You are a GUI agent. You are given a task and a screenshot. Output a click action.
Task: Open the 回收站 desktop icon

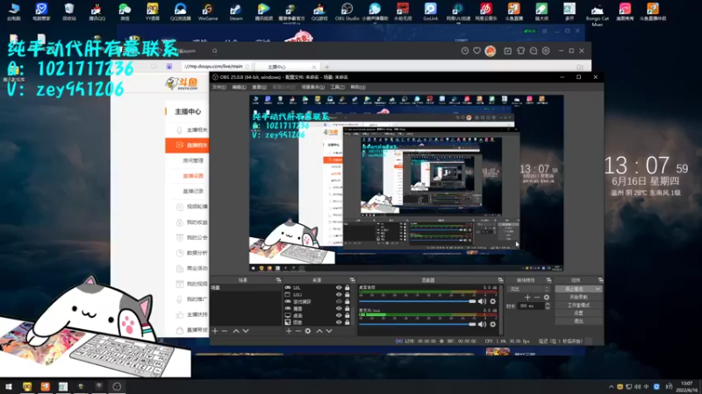69,11
